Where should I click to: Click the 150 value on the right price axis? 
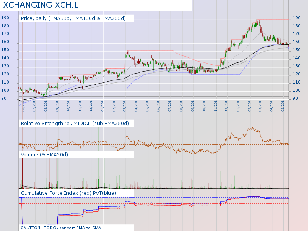point(296,50)
